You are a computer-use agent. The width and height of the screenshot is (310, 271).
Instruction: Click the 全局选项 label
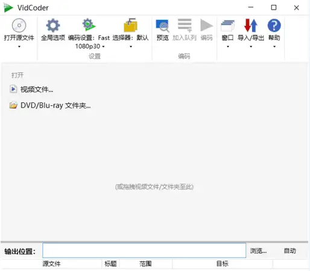(x=53, y=38)
